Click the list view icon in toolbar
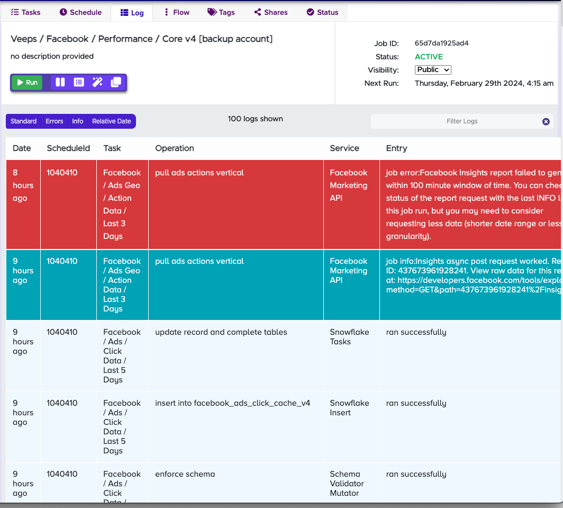 click(79, 82)
